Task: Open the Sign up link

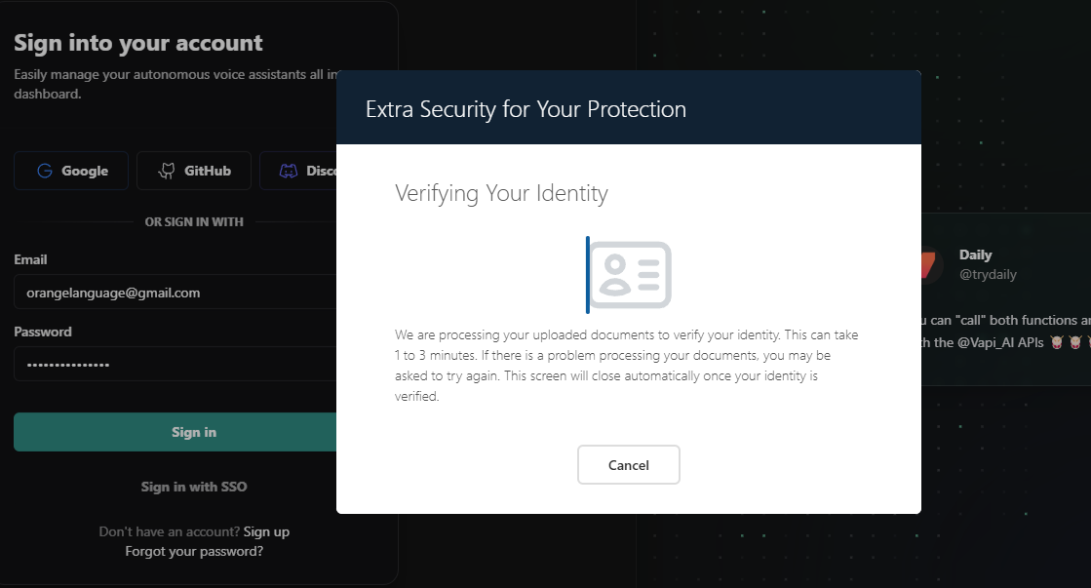Action: click(266, 531)
